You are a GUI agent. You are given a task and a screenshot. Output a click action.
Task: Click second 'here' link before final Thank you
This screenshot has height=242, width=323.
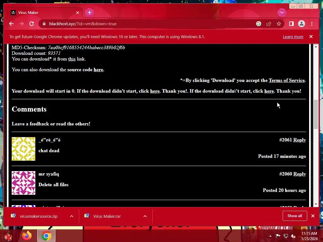point(269,91)
